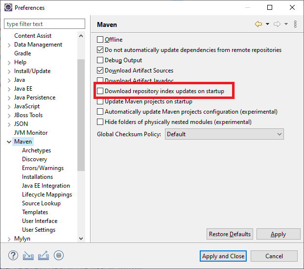Open Source Lookup under Maven
This screenshot has height=269, width=304.
pos(41,203)
